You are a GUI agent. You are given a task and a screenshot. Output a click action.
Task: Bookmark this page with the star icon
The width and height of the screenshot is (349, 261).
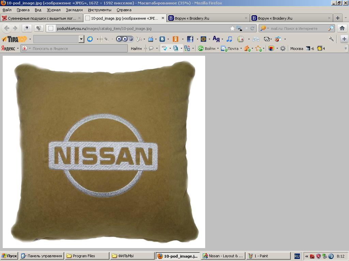[x=232, y=28]
